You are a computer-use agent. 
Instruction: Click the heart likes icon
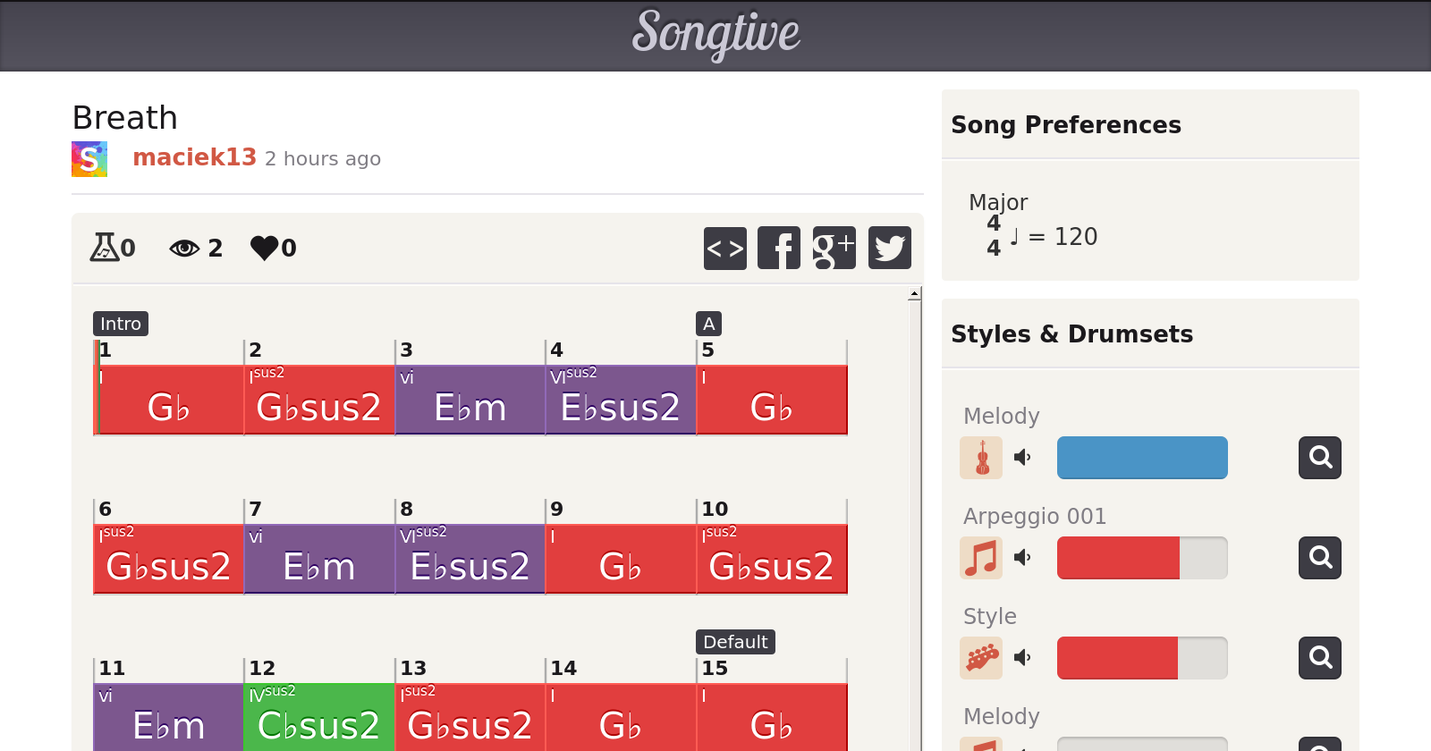[x=265, y=248]
